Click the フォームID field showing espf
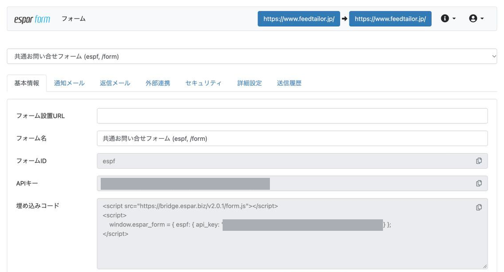 pos(292,161)
